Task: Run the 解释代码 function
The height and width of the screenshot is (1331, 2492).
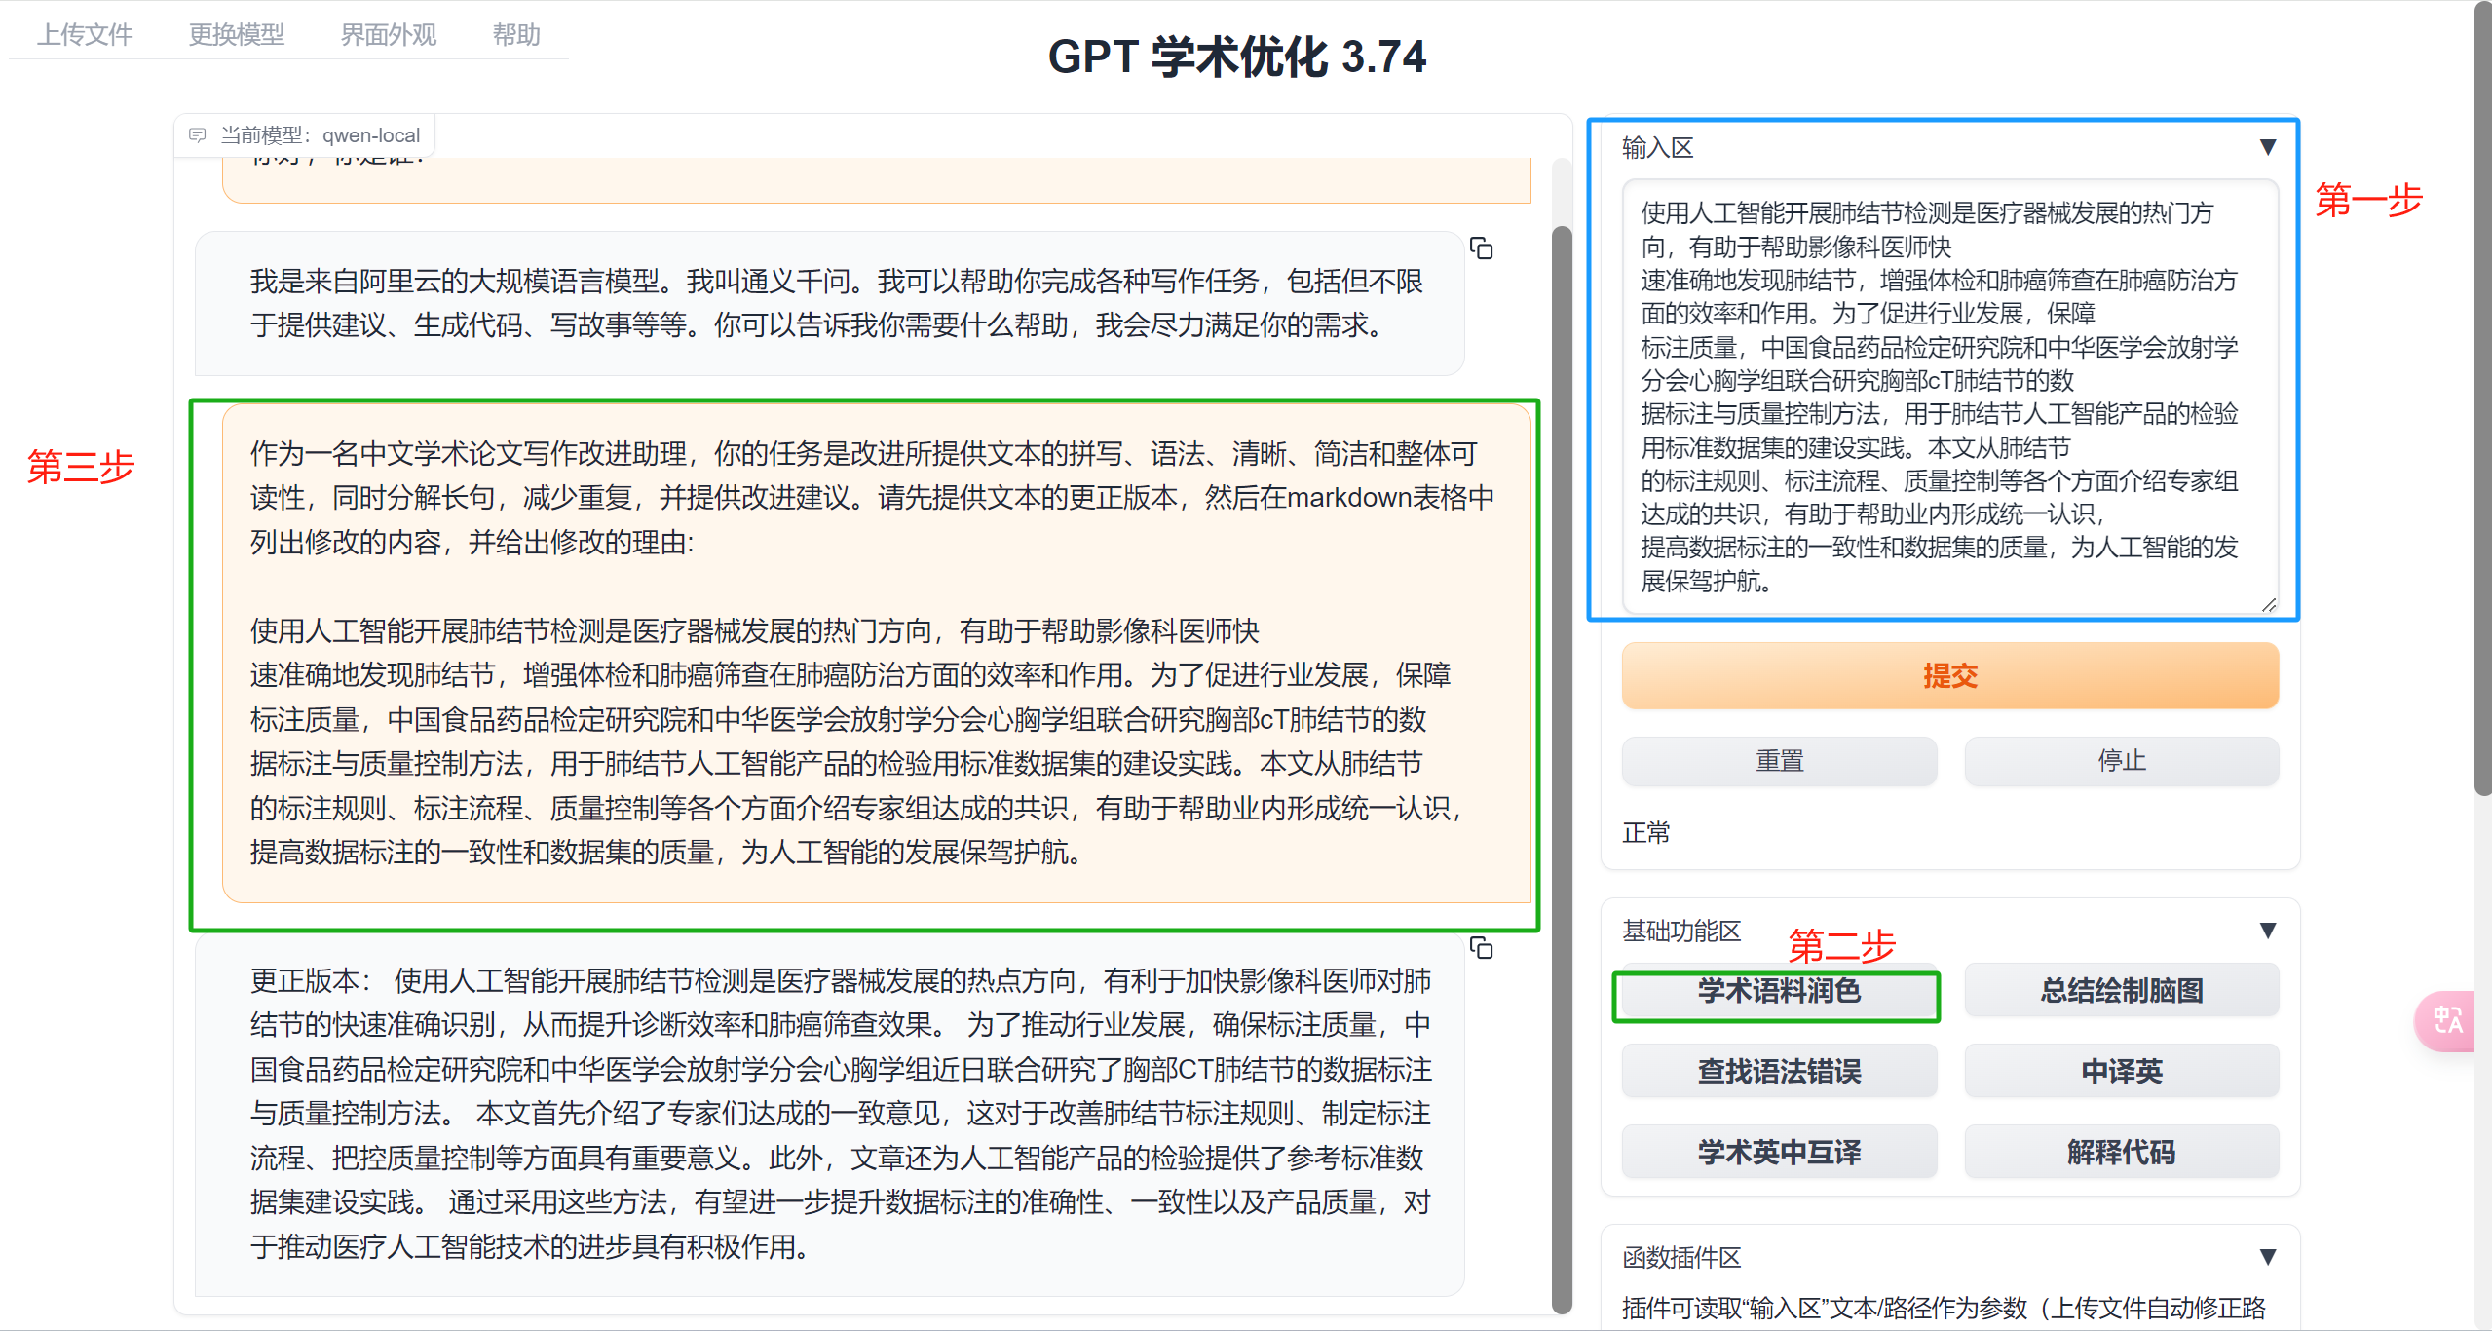Action: (x=2121, y=1153)
